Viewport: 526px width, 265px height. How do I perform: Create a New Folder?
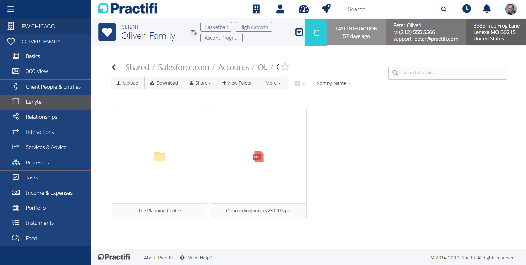tap(237, 83)
